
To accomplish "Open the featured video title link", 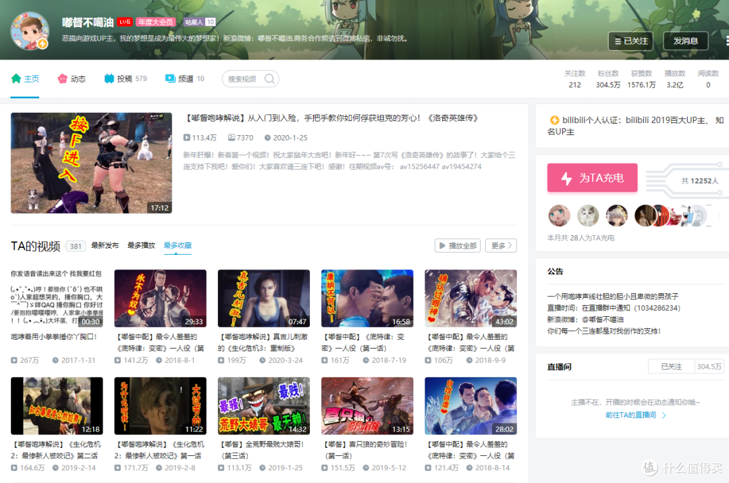I will tap(332, 118).
